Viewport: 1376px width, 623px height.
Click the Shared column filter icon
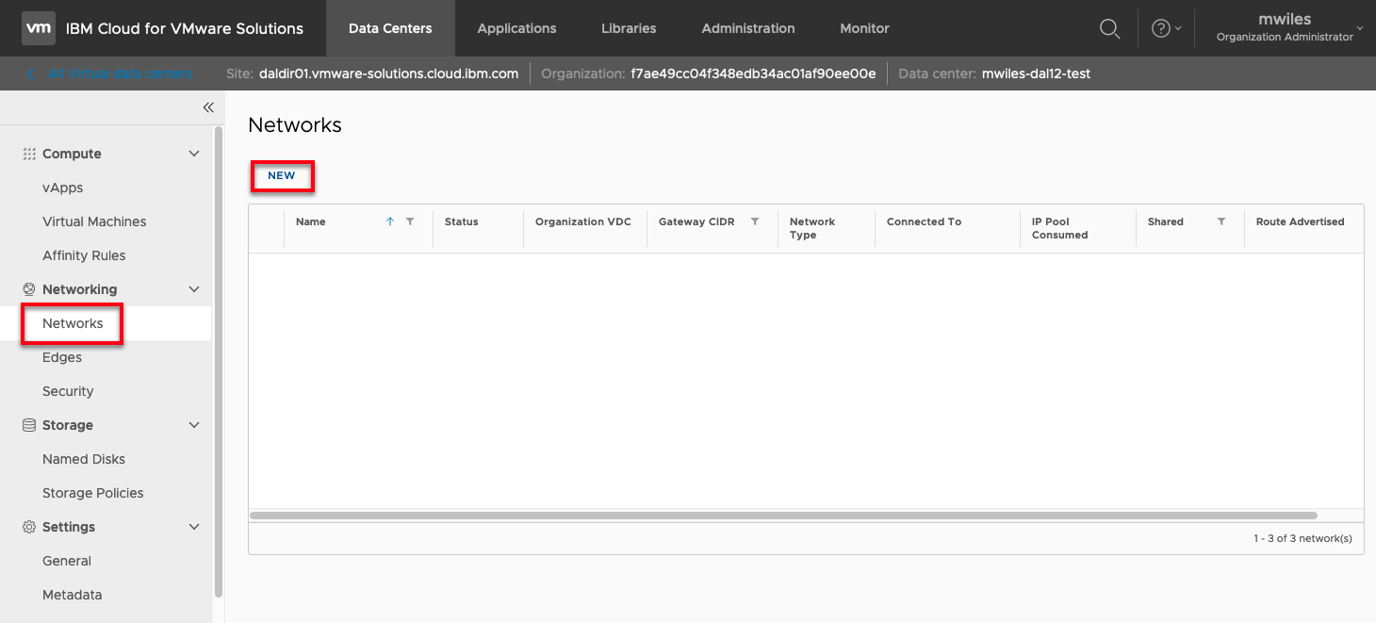click(1221, 221)
